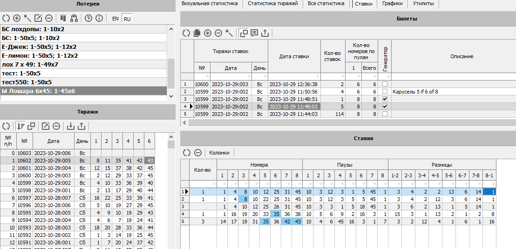516x249 pixels.
Task: Export tickets with upload icon in Билеты
Action: (265, 33)
